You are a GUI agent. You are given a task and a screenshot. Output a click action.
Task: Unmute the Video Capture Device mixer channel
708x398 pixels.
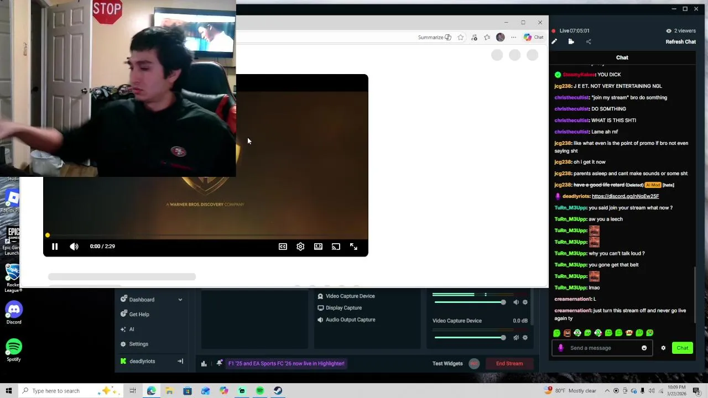click(x=516, y=338)
